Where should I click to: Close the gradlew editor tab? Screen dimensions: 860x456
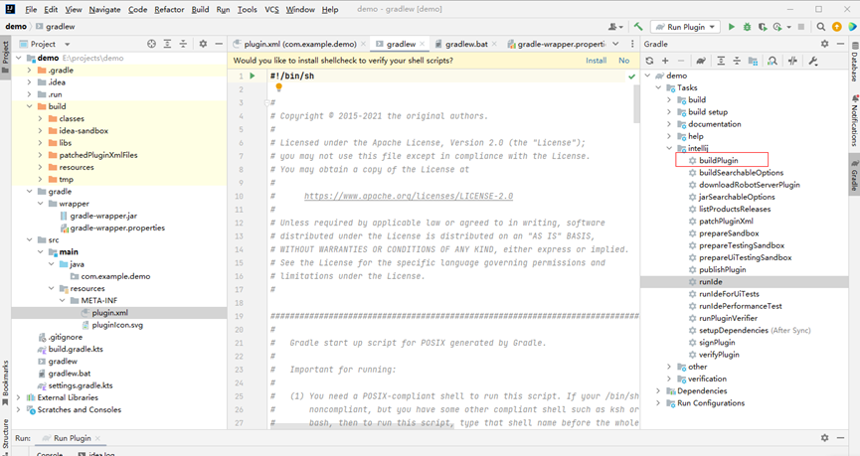click(422, 44)
